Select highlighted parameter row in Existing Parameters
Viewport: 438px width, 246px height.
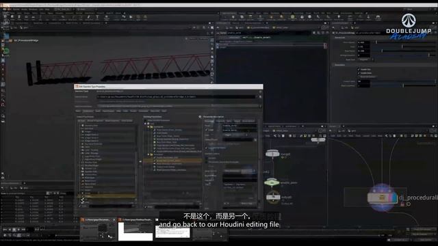(172, 161)
